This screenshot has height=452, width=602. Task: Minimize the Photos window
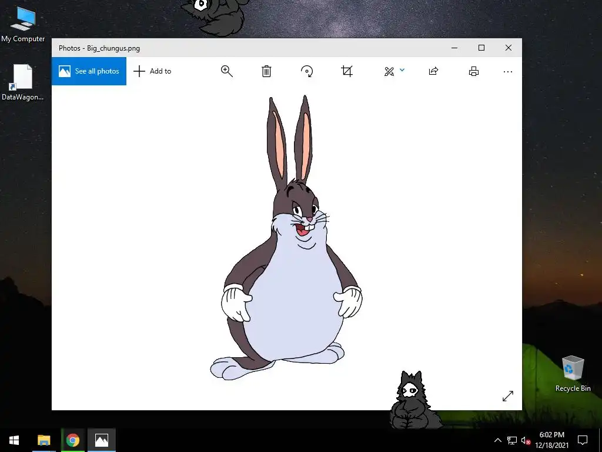click(x=454, y=48)
